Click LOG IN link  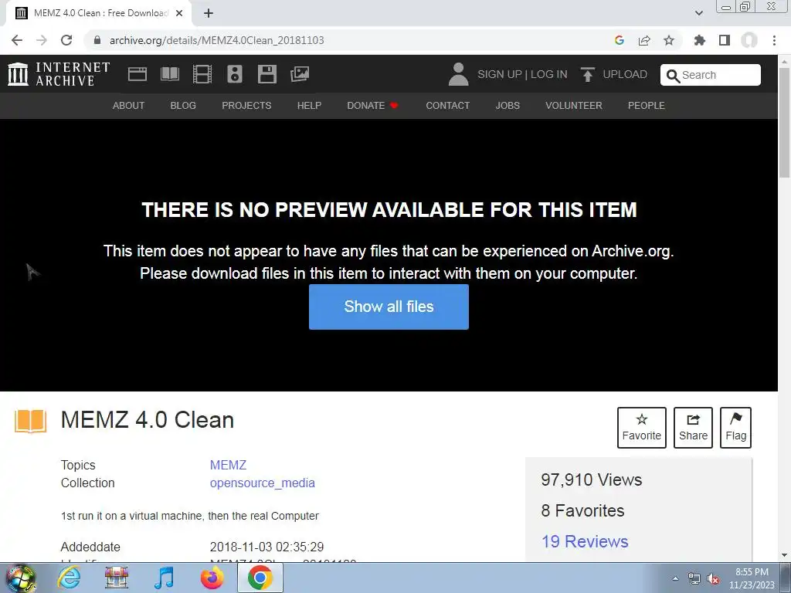click(x=549, y=74)
